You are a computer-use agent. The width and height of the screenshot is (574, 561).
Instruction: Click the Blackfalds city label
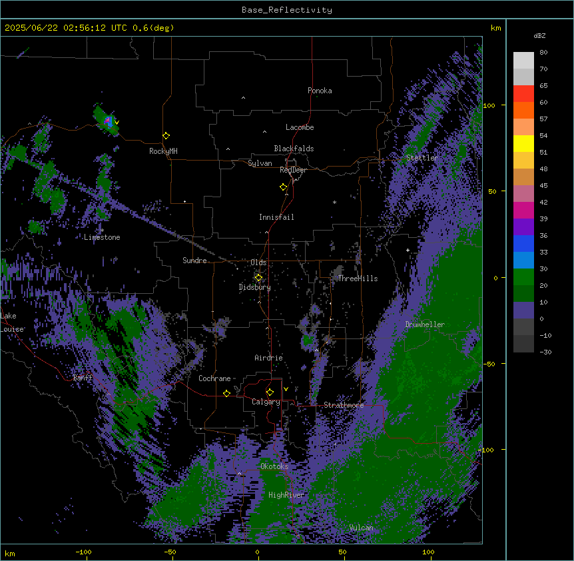(x=294, y=149)
